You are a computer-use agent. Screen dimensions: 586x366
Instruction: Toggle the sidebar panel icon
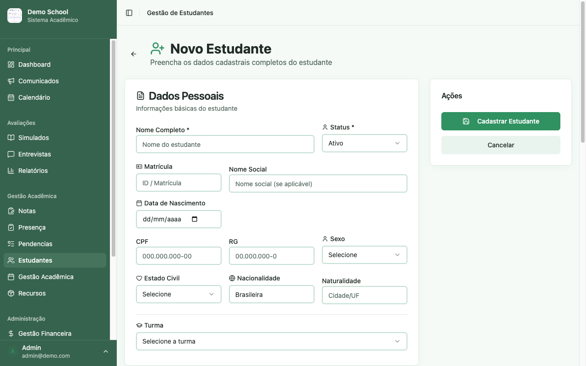[129, 13]
